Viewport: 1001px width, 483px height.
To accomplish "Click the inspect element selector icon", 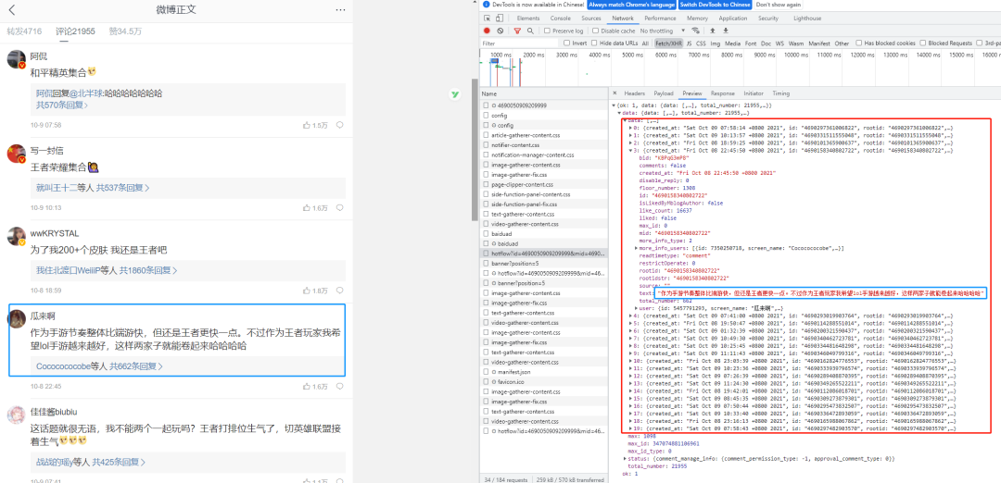I will click(488, 19).
